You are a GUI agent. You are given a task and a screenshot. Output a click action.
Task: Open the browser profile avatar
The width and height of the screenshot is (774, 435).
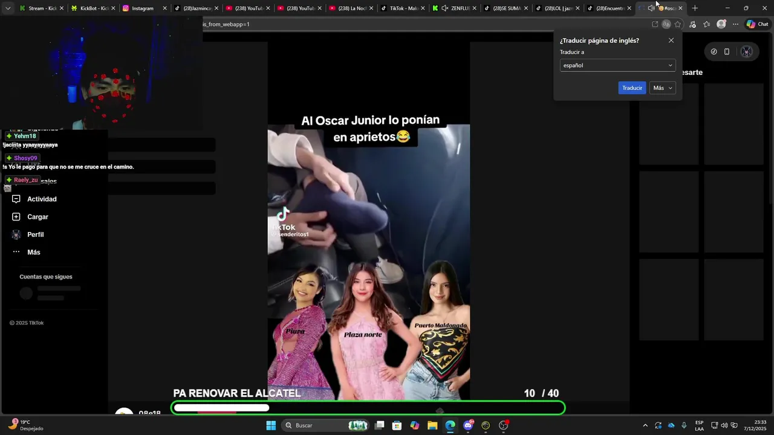point(721,24)
